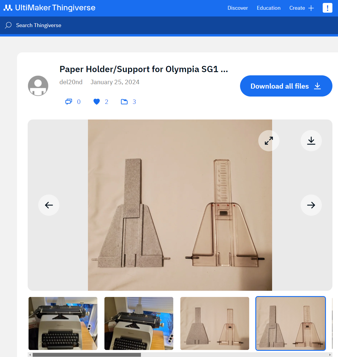Like this thing with heart icon
This screenshot has width=338, height=357.
(96, 102)
